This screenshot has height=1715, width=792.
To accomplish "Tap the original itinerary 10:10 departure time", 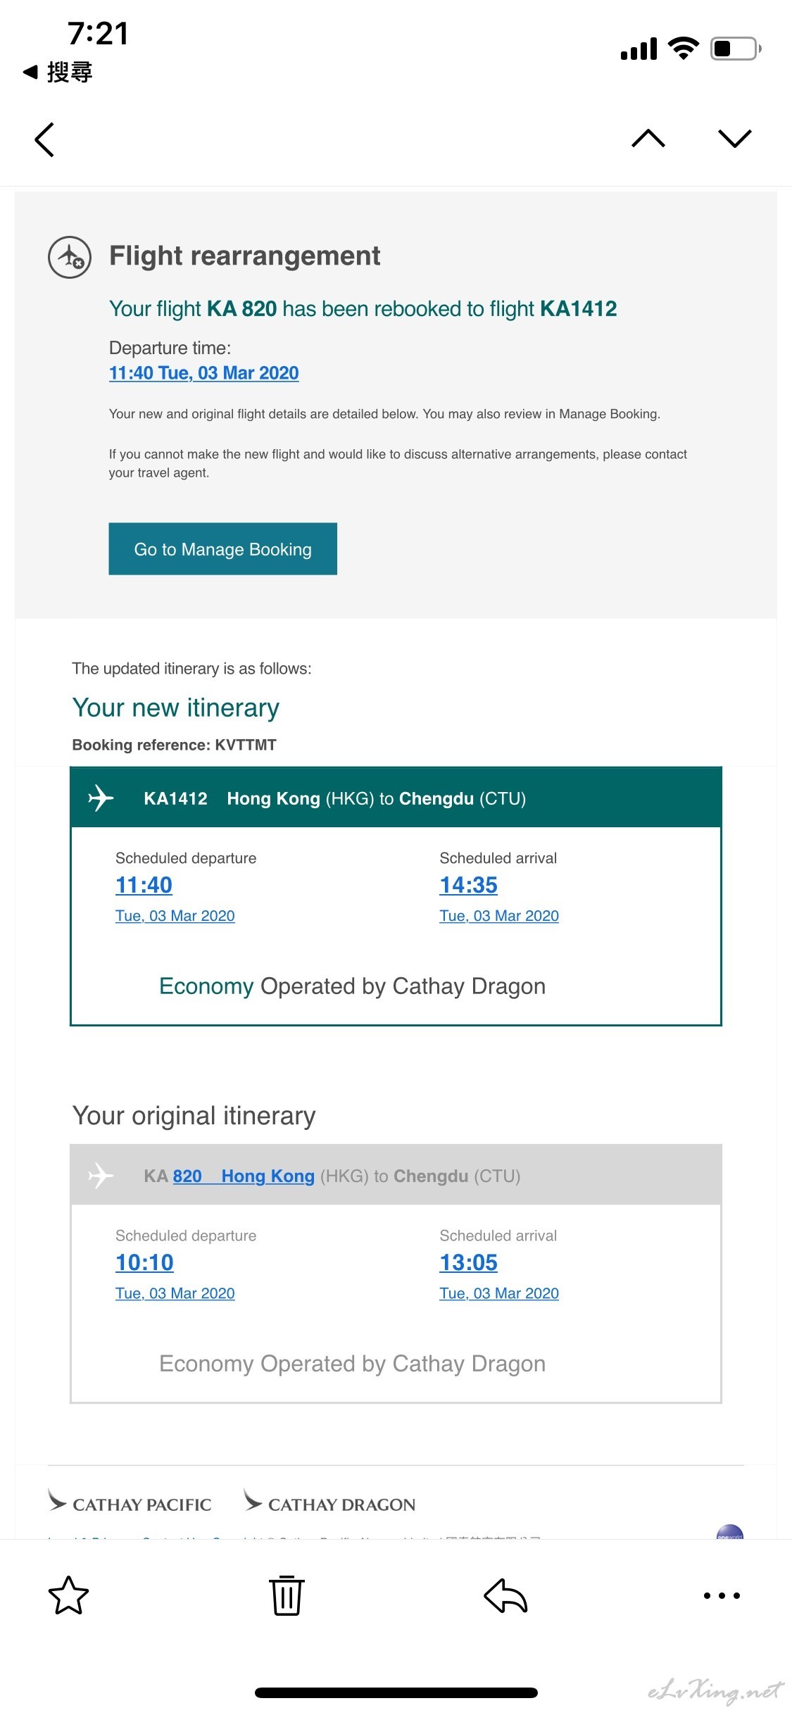I will [x=144, y=1262].
